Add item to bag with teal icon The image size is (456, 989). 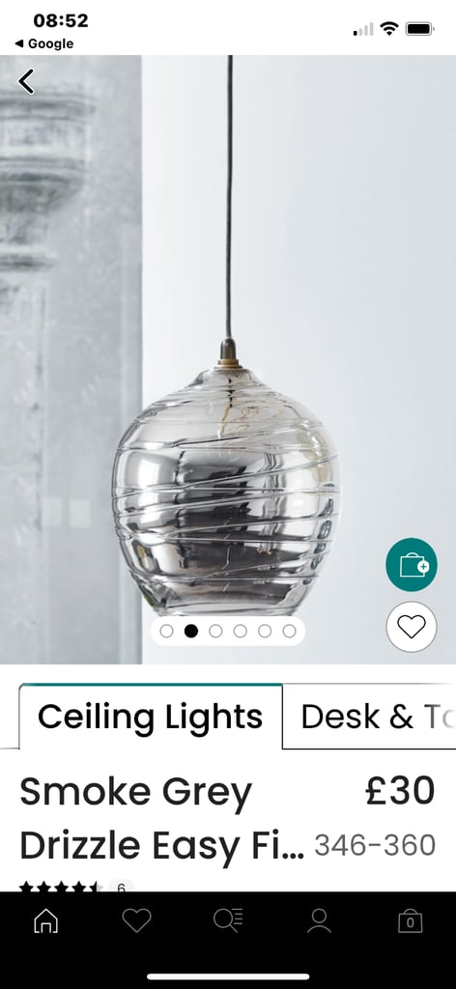pyautogui.click(x=412, y=564)
